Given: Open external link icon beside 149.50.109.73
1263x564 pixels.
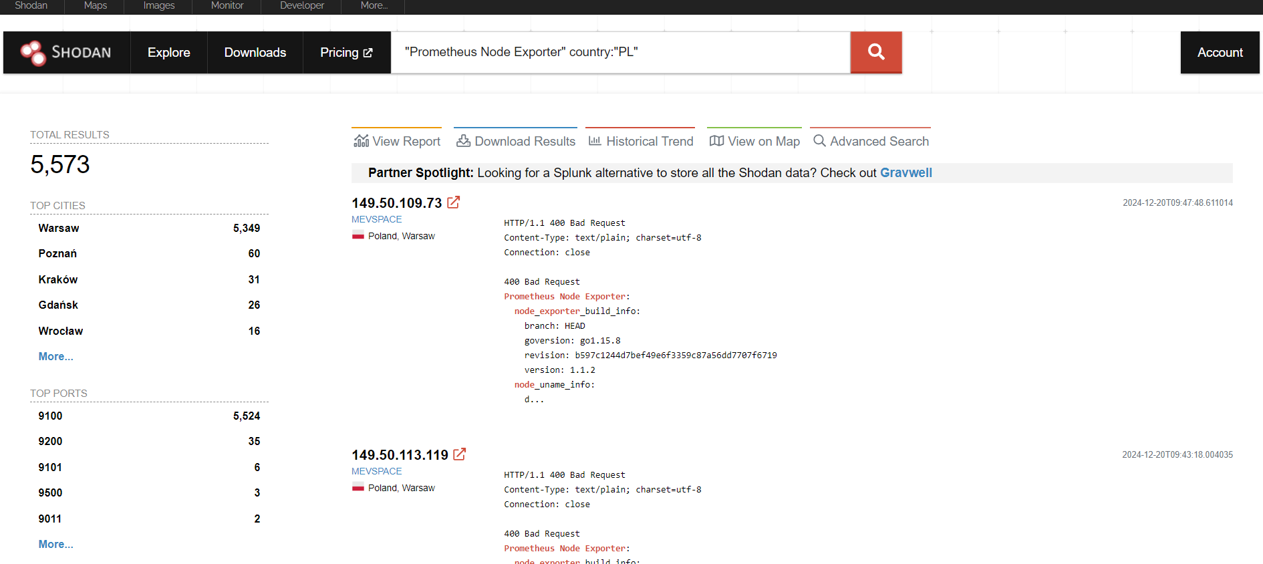Looking at the screenshot, I should click(x=454, y=202).
